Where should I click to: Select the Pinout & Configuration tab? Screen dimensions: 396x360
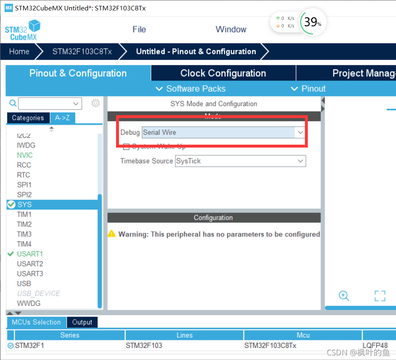click(x=78, y=73)
